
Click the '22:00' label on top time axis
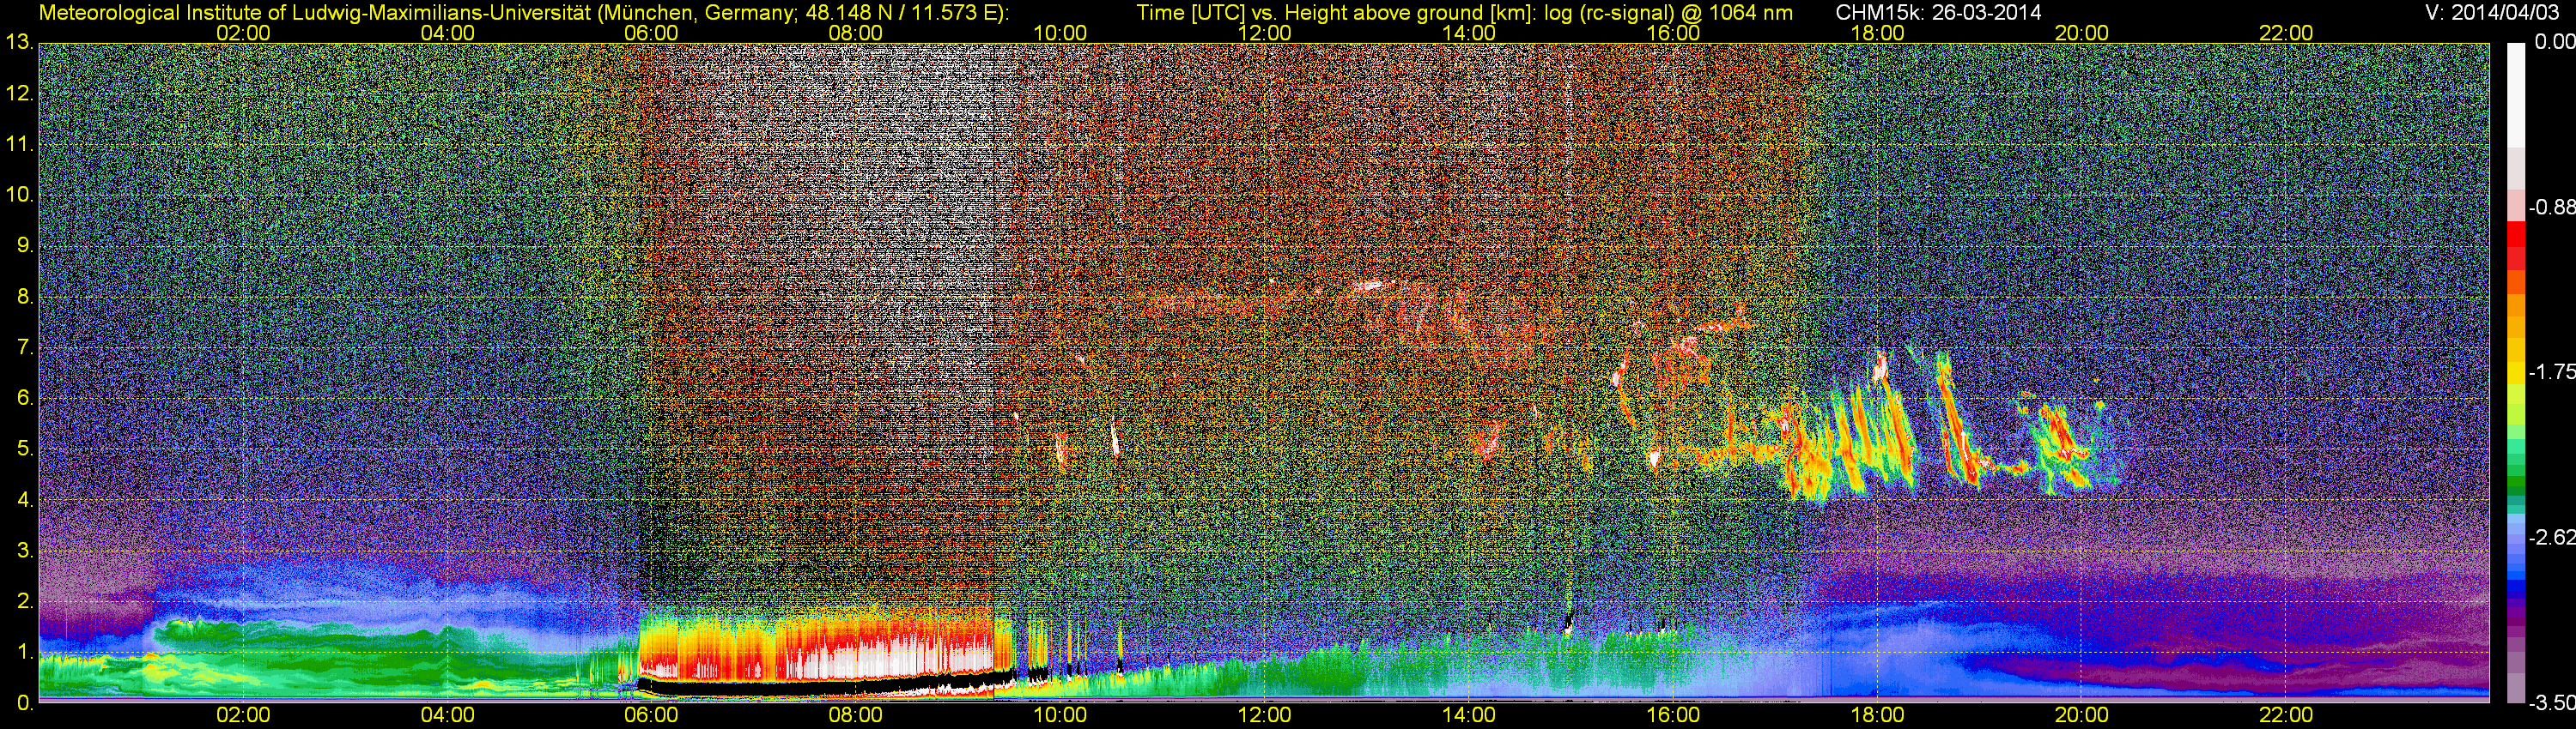[x=2286, y=33]
